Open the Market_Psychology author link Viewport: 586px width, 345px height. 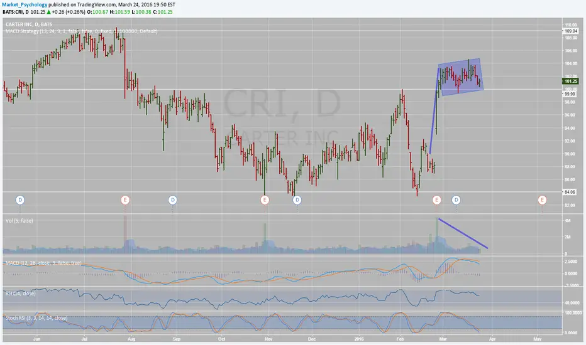25,5
